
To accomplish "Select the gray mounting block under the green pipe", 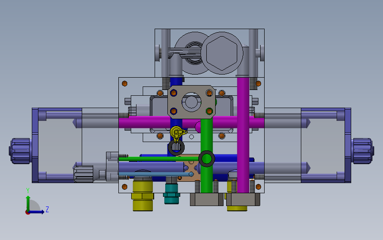I will tap(207, 199).
